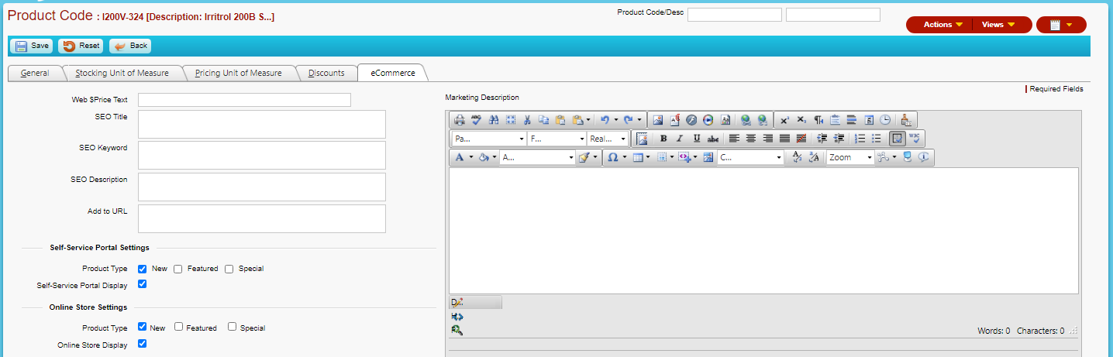
Task: Toggle Underline formatting
Action: pyautogui.click(x=697, y=139)
